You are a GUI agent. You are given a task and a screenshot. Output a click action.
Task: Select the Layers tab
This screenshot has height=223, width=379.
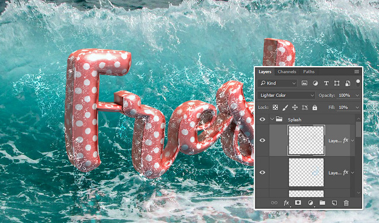click(265, 72)
